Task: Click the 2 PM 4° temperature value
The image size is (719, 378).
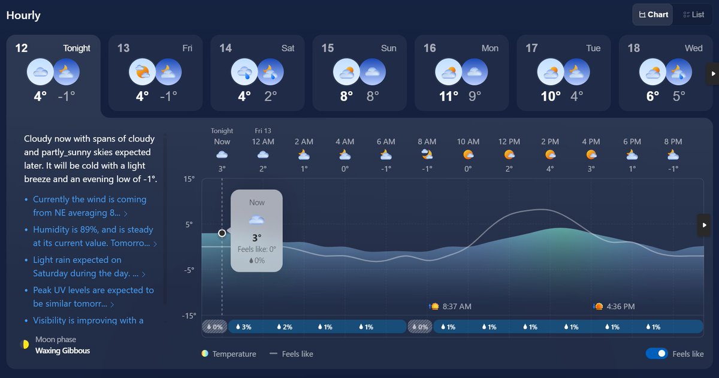Action: pos(550,168)
